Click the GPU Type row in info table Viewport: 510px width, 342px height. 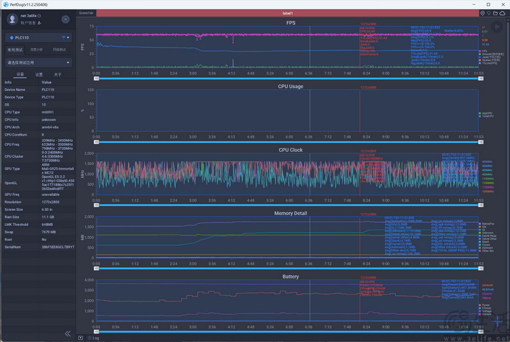pyautogui.click(x=38, y=169)
